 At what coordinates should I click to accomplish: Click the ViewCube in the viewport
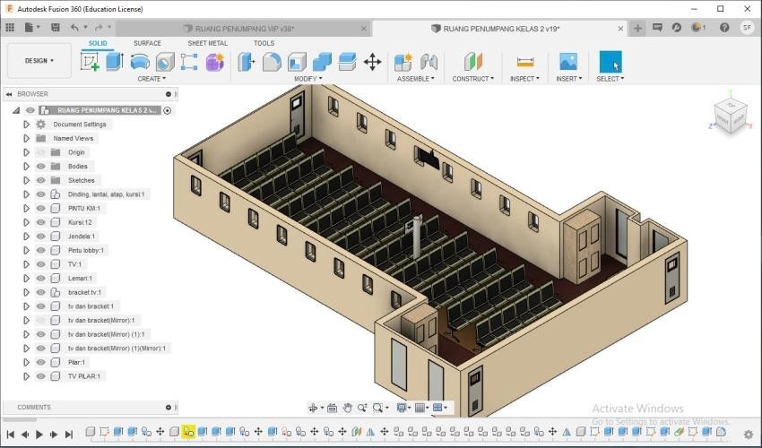click(x=730, y=116)
